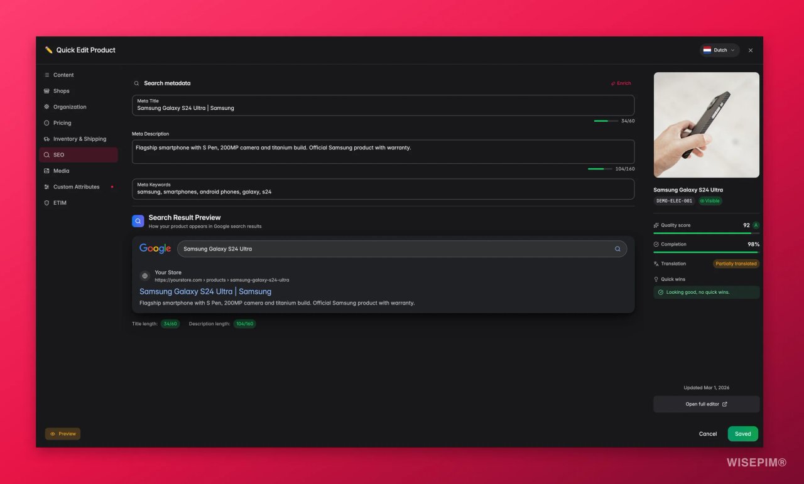This screenshot has width=804, height=484.
Task: Click the search magnifier in Google preview
Action: click(x=617, y=249)
